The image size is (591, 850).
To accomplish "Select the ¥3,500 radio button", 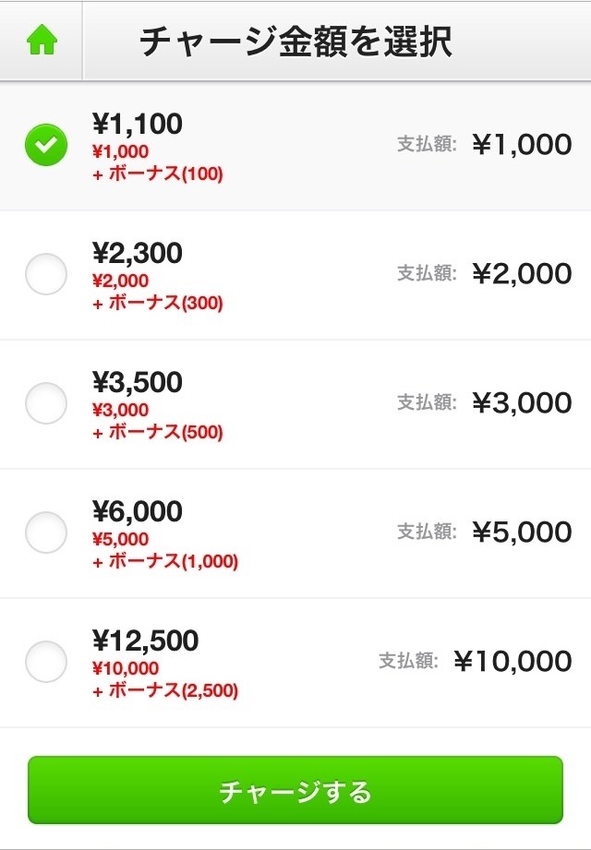I will (45, 403).
